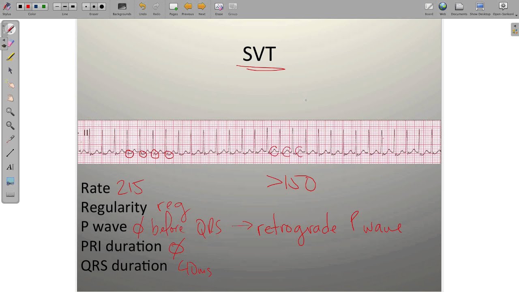Click the 'P wave' label text
Screen dimensions: 519x292
tap(103, 227)
